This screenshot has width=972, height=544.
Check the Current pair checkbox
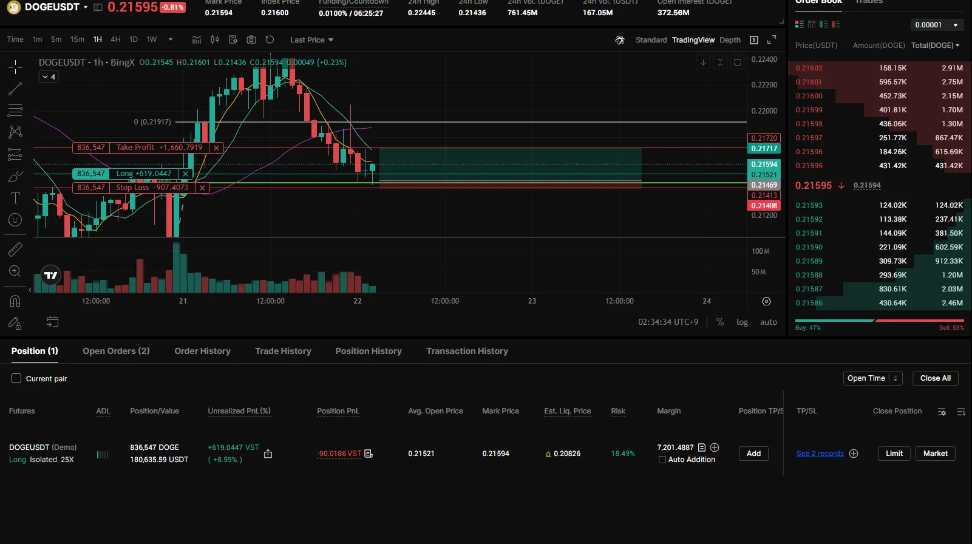[16, 378]
